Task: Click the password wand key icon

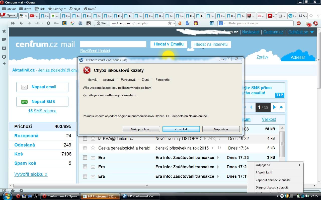Action: click(x=56, y=23)
